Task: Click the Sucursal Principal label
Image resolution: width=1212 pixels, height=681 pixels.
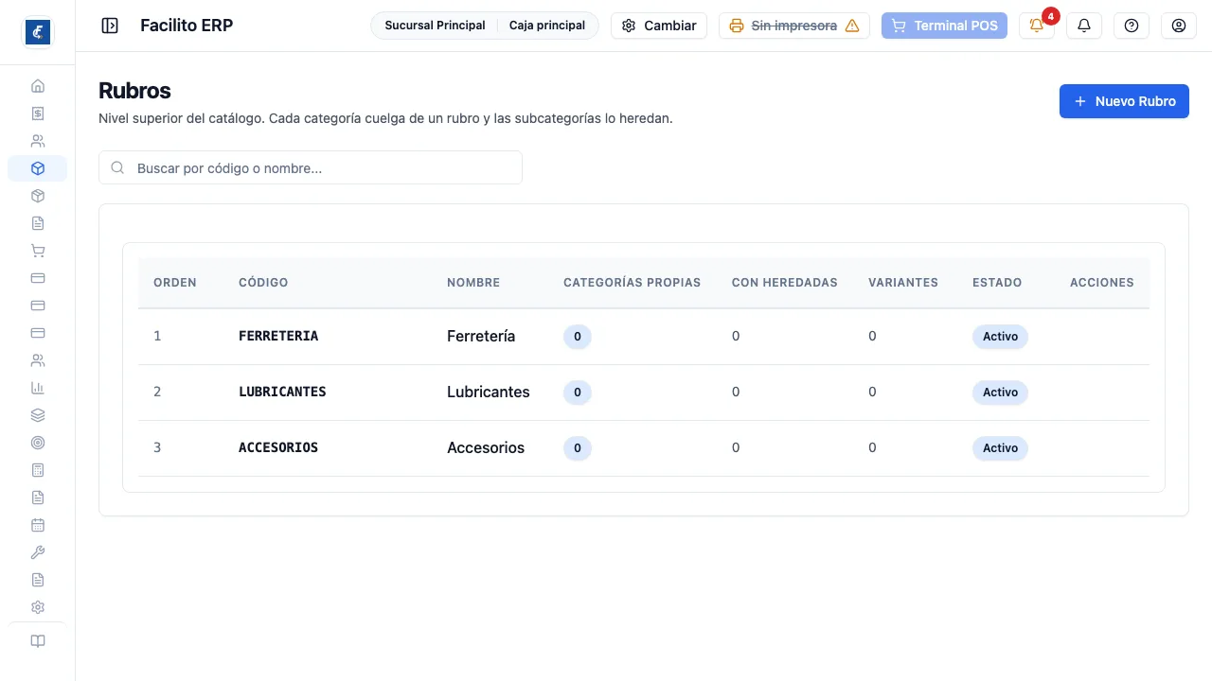Action: [435, 26]
